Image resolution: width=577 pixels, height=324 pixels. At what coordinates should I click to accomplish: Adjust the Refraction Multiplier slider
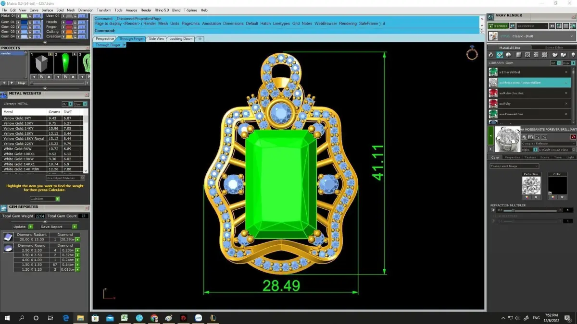(514, 210)
